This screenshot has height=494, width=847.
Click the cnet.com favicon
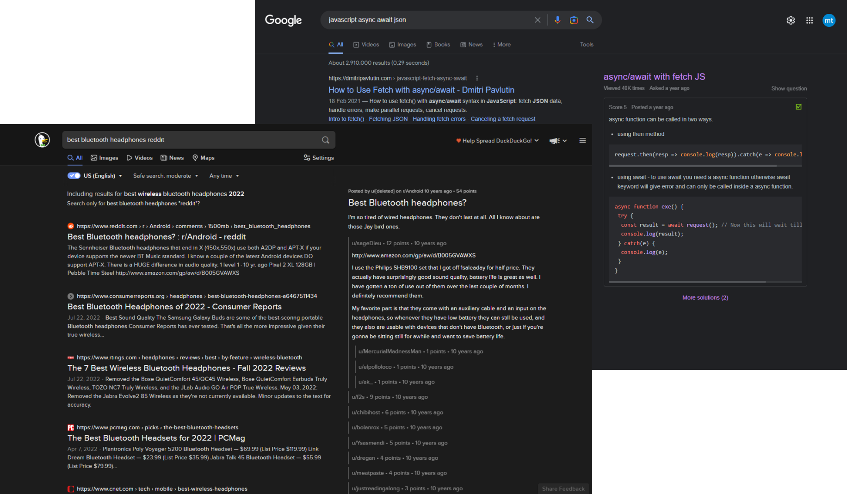pos(71,489)
